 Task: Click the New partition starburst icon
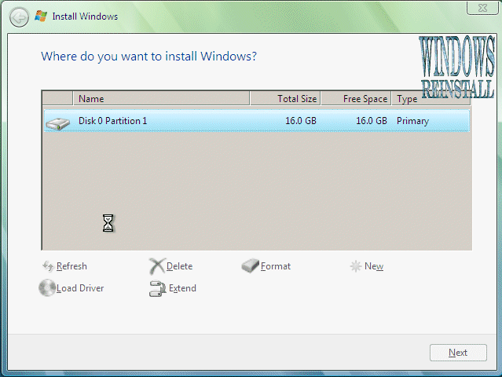355,266
